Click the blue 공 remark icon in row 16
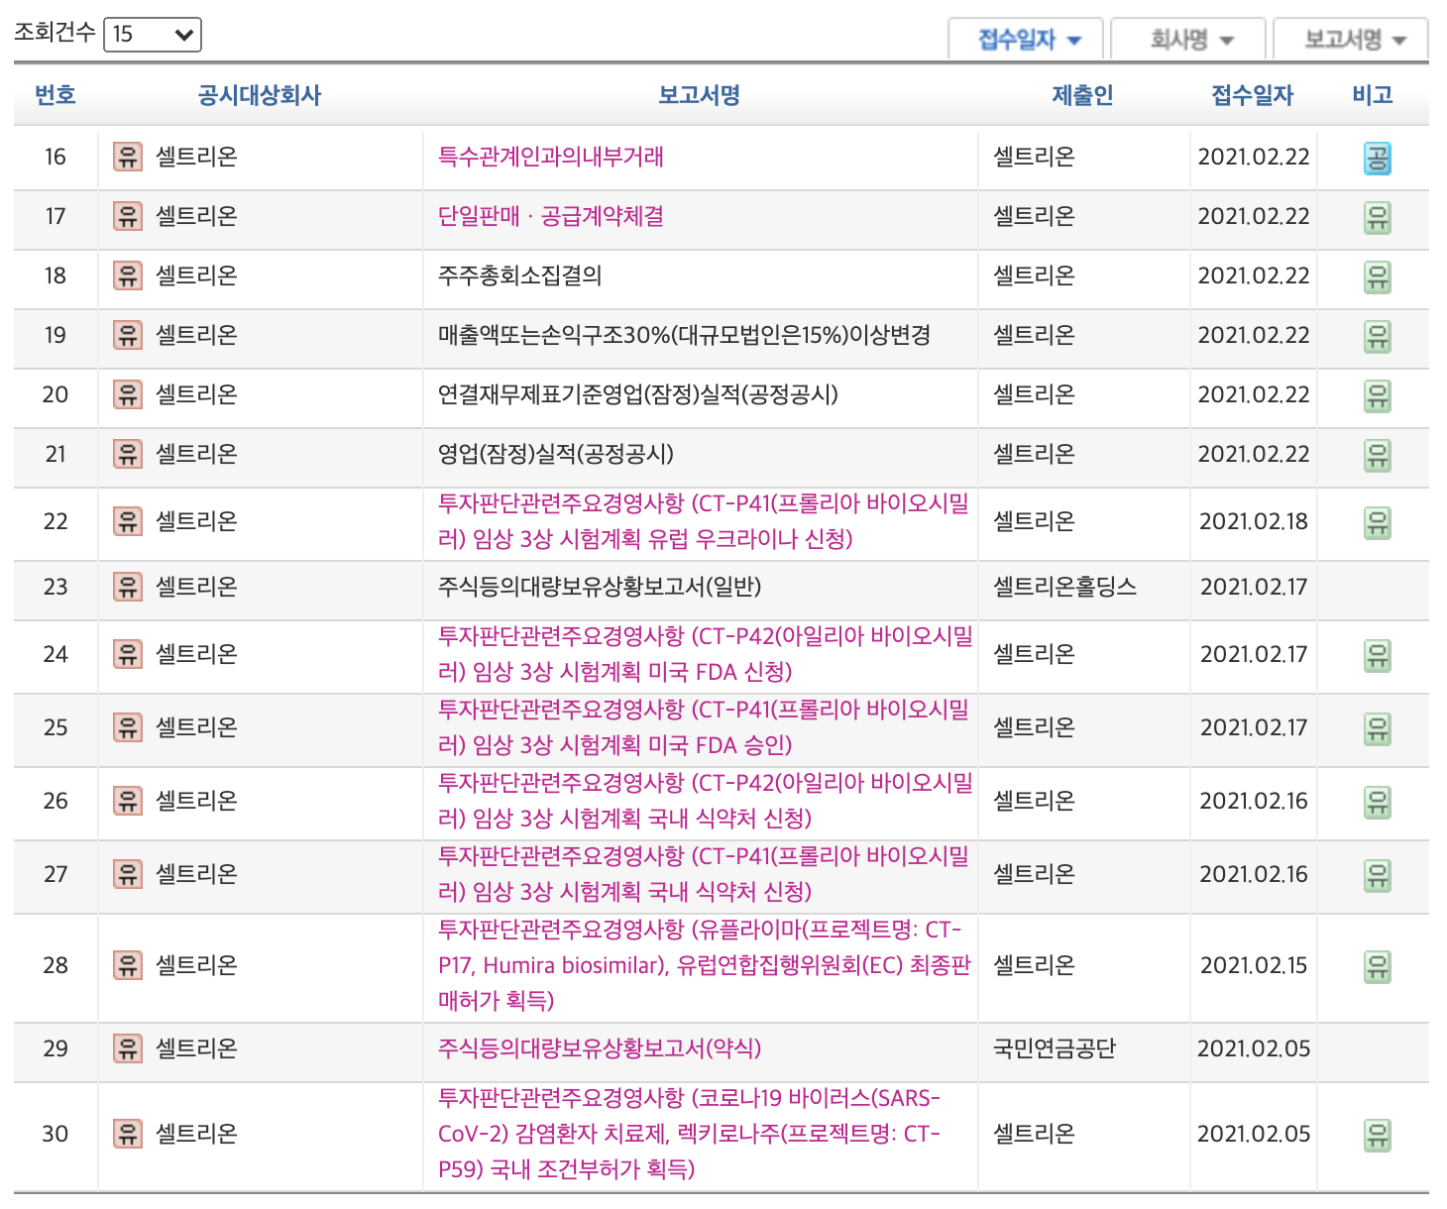 [1378, 159]
